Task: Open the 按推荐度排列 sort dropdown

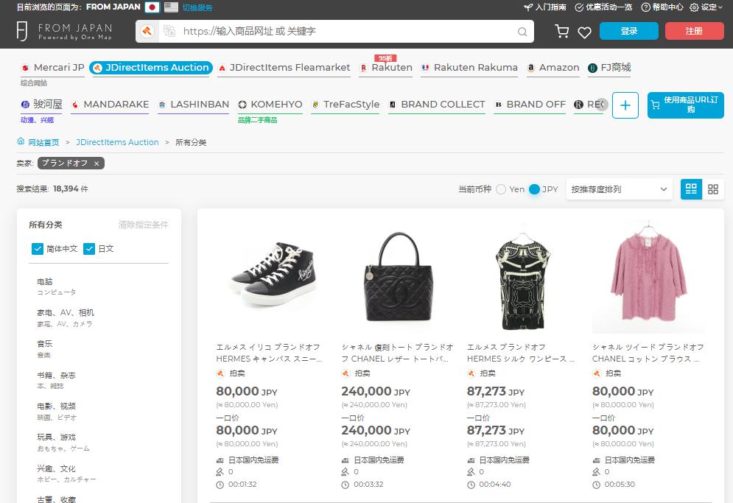Action: tap(619, 189)
